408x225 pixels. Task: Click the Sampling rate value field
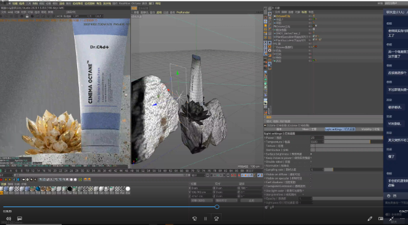click(317, 170)
